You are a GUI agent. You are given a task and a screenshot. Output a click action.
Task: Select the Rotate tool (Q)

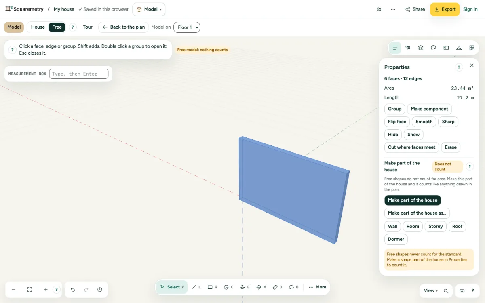[x=293, y=287]
